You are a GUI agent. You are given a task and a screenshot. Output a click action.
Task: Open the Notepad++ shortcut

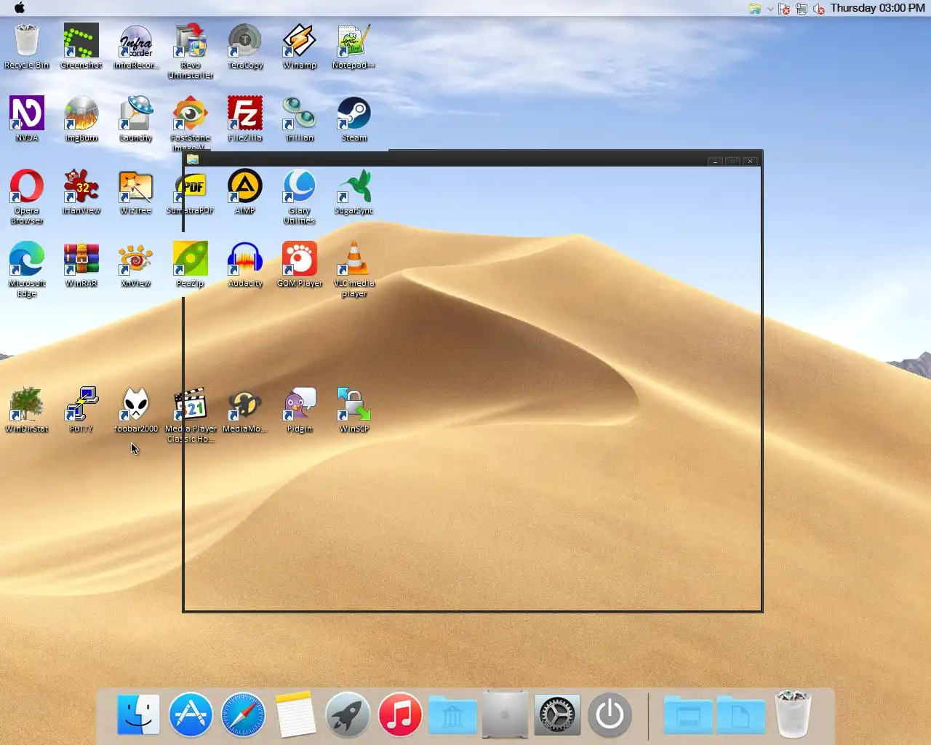354,47
